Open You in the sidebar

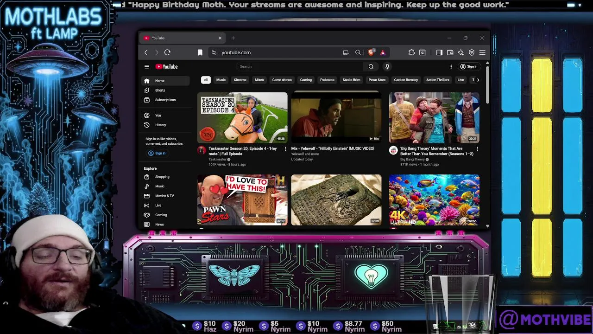165,116
